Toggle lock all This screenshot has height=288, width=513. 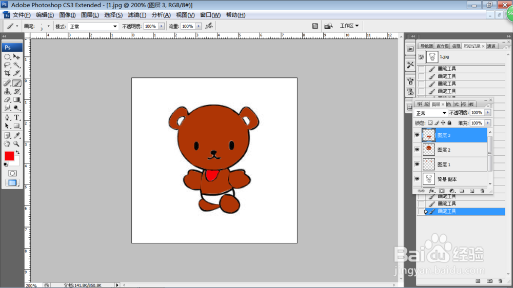[449, 123]
